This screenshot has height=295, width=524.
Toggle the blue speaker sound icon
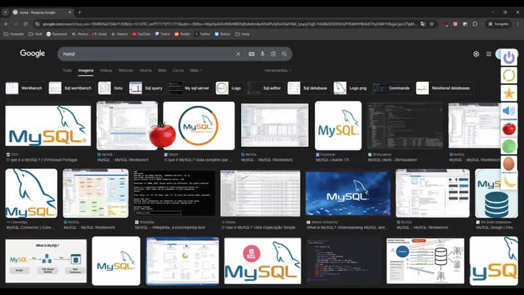point(509,111)
